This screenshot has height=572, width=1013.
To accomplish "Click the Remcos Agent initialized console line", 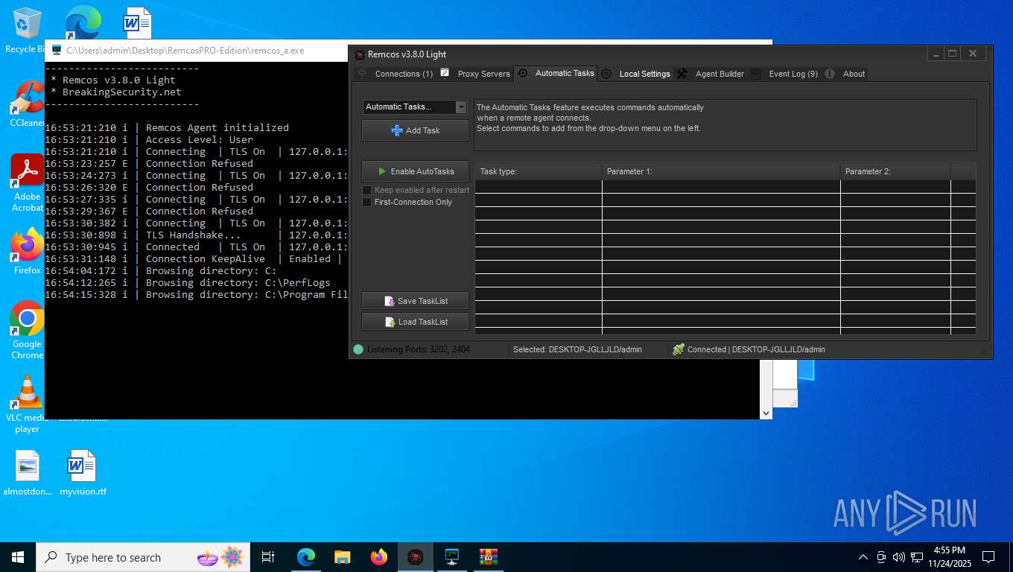I will pos(167,127).
